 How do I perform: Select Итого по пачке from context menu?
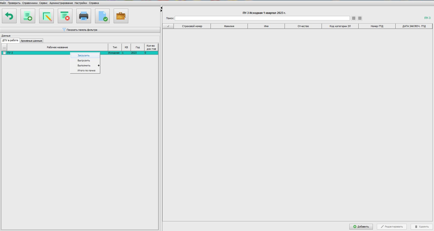click(86, 71)
